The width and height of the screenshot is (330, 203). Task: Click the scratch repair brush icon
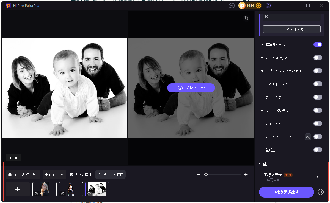(x=308, y=137)
